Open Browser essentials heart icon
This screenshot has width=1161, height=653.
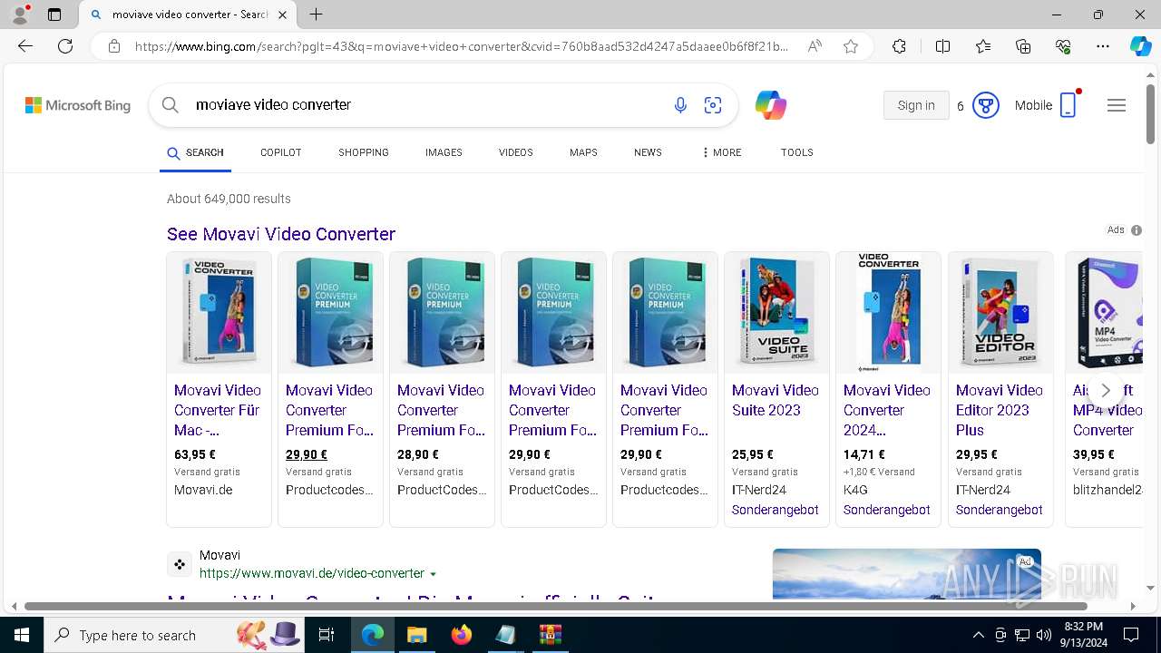click(x=1063, y=46)
